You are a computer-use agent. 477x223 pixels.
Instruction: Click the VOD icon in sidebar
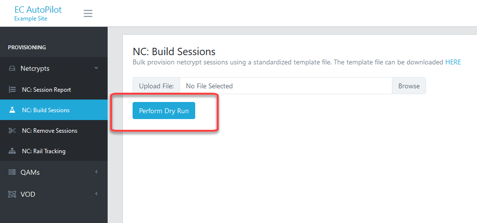click(12, 194)
